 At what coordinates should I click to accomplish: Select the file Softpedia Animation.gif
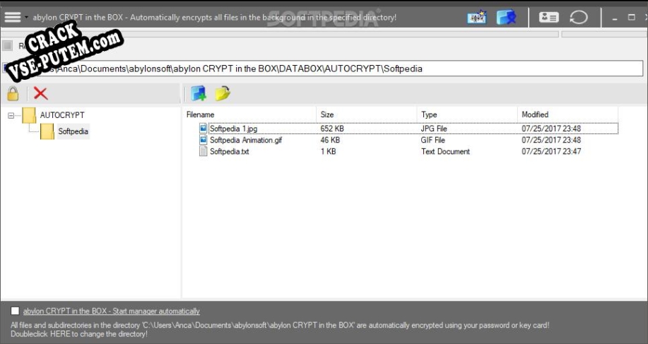click(x=246, y=140)
